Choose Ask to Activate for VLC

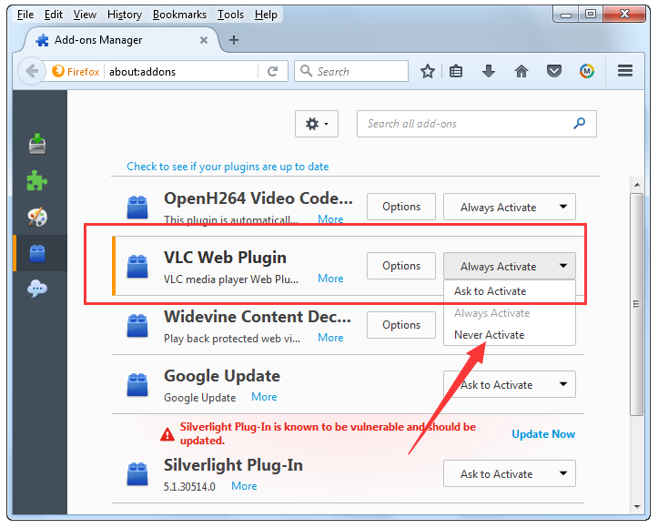pyautogui.click(x=510, y=291)
